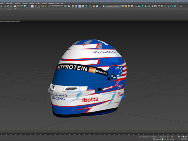Click Add Time Tag in status bar

coord(170,139)
